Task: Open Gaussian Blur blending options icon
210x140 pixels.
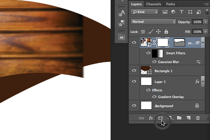Action: pyautogui.click(x=198, y=62)
